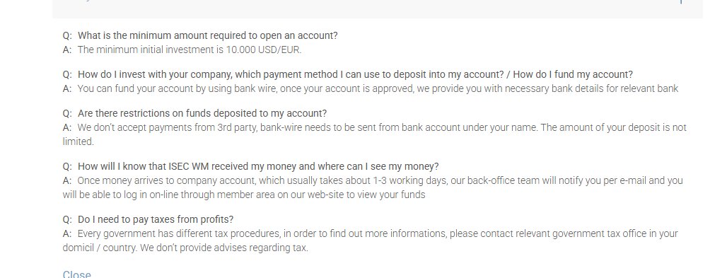Click the "We don't provide advises regarding tax" sentence
This screenshot has width=727, height=278.
pos(224,248)
